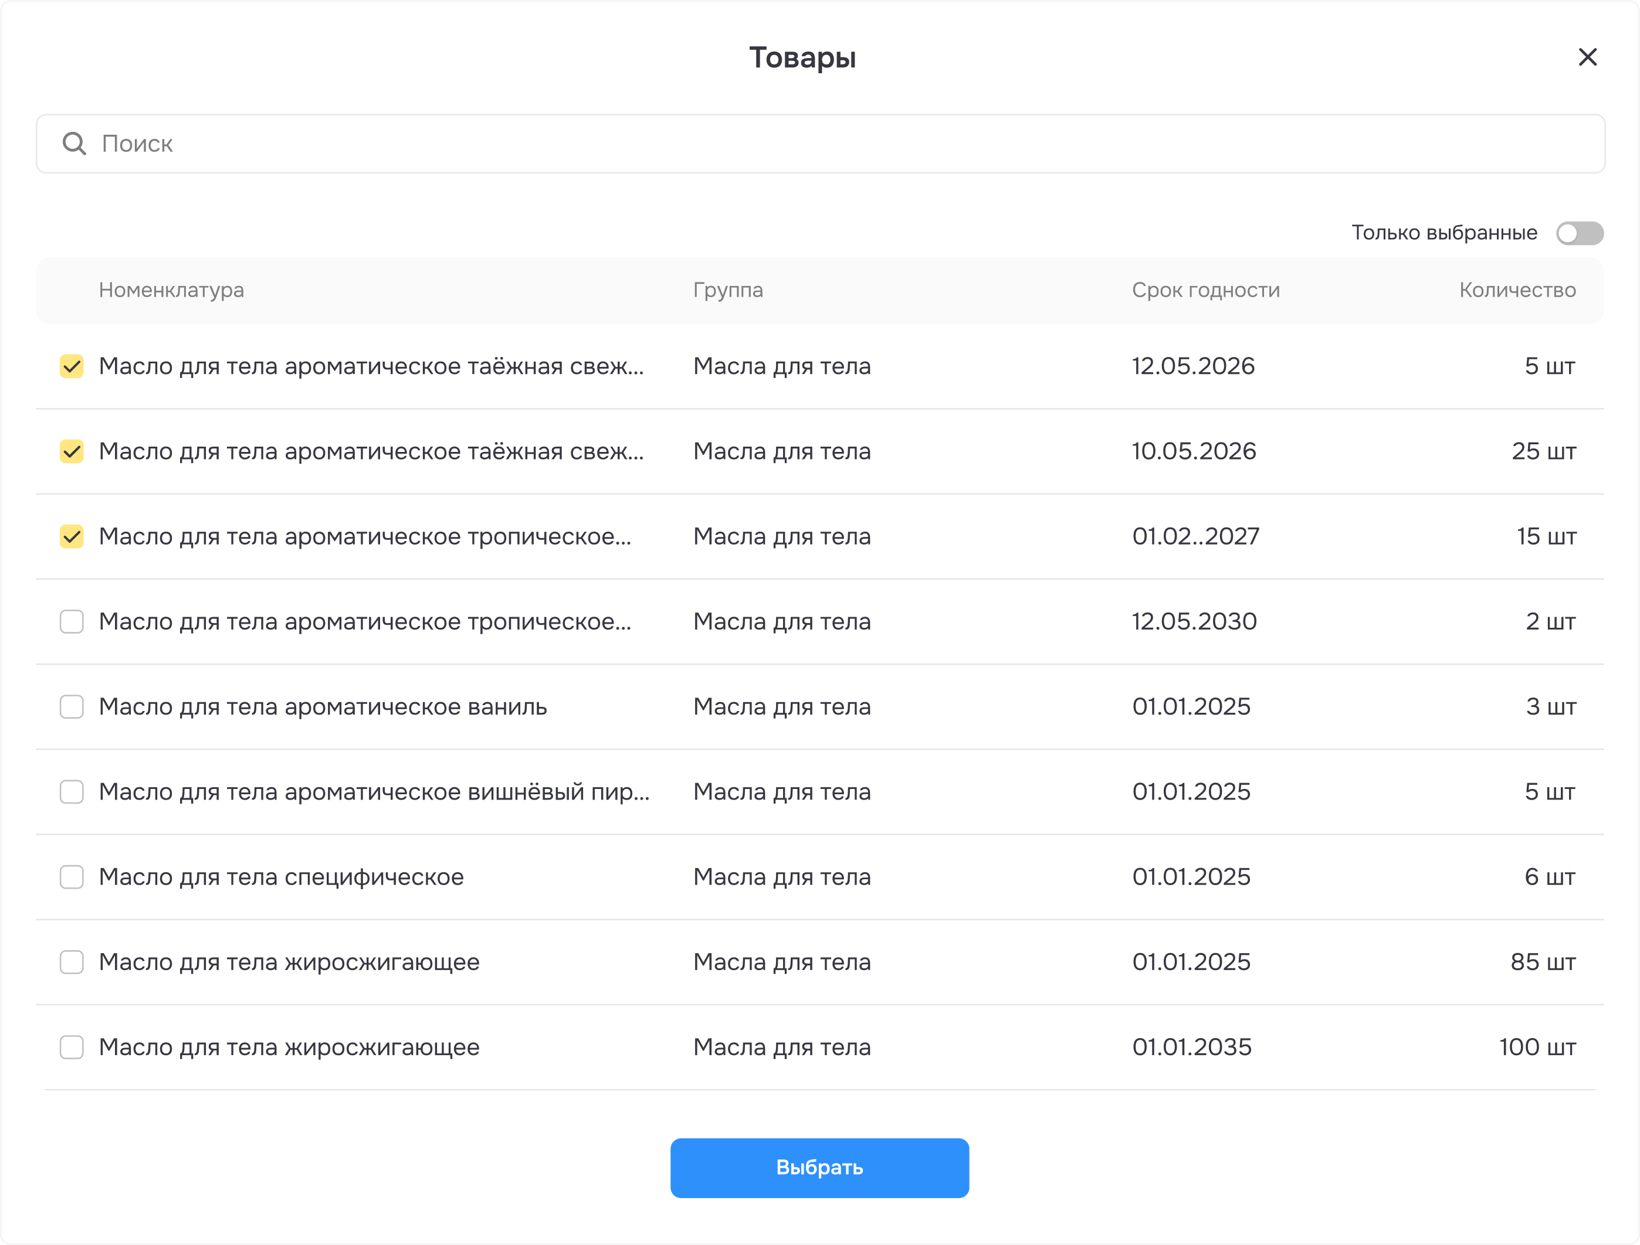Check the row dated 12.05.2030
Viewport: 1640px width, 1245px height.
click(72, 622)
